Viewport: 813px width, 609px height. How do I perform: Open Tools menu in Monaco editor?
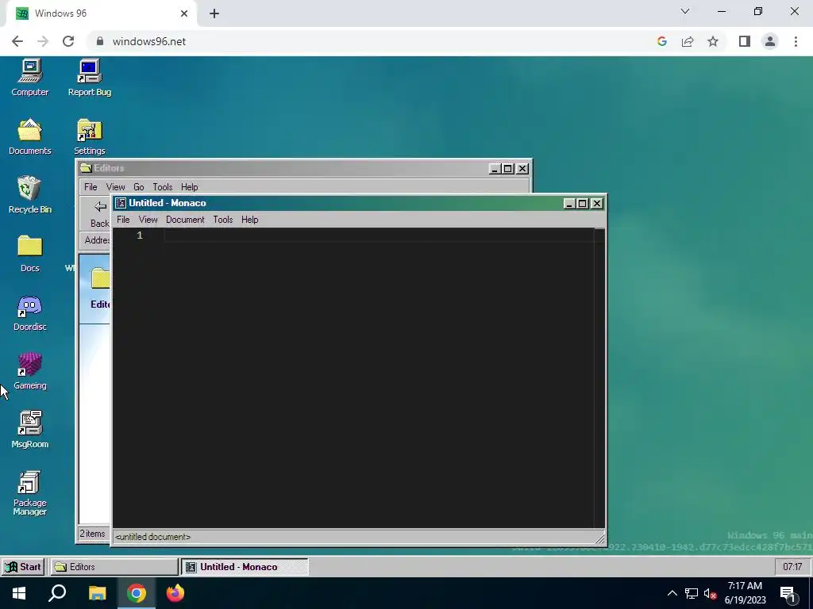coord(223,220)
